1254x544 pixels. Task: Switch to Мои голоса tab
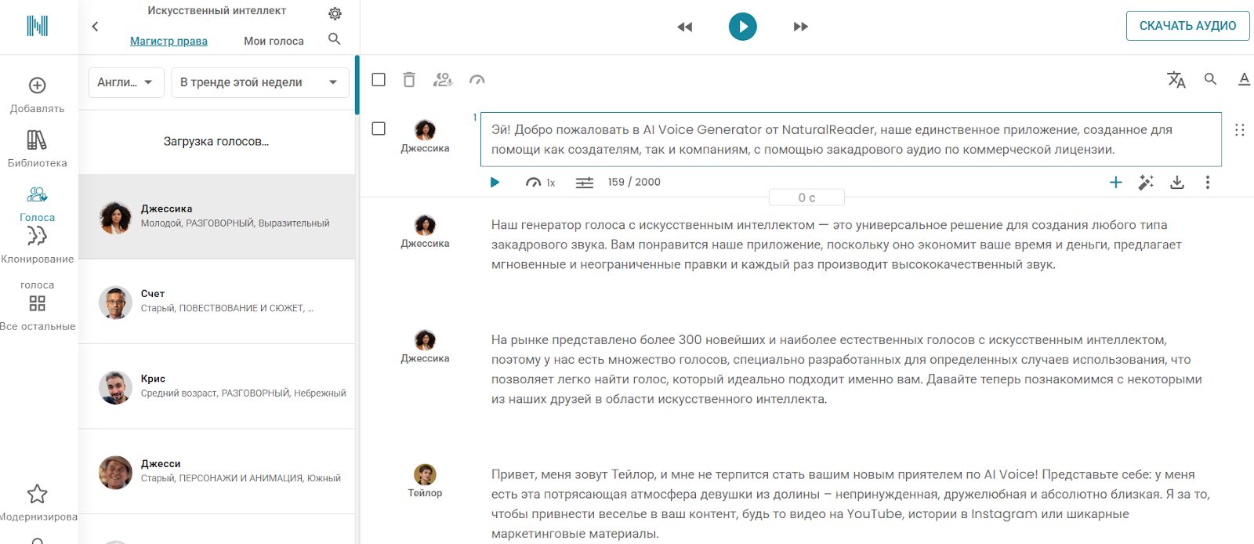click(274, 41)
